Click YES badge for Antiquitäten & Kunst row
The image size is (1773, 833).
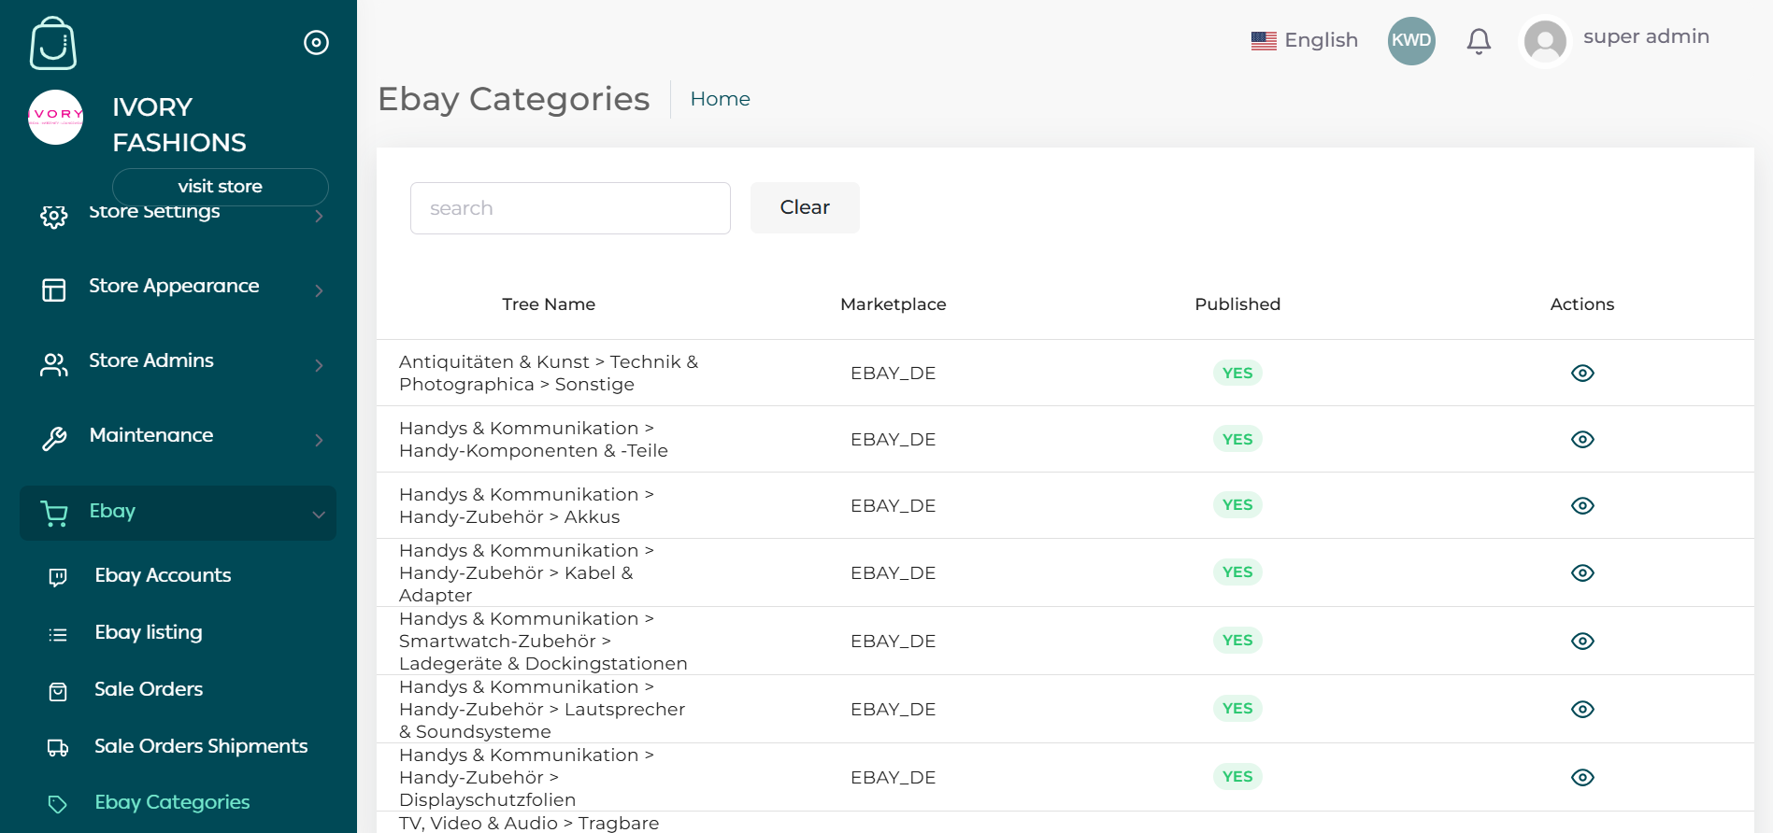pyautogui.click(x=1237, y=374)
